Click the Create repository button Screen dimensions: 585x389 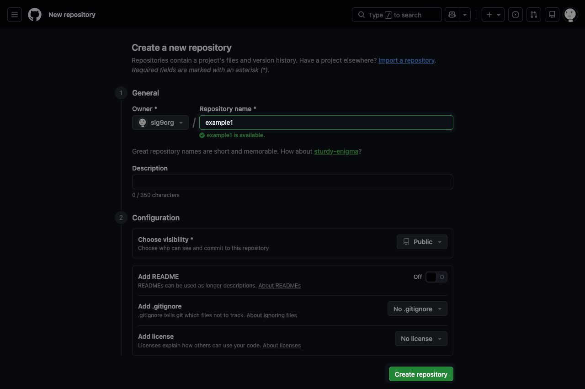tap(421, 374)
